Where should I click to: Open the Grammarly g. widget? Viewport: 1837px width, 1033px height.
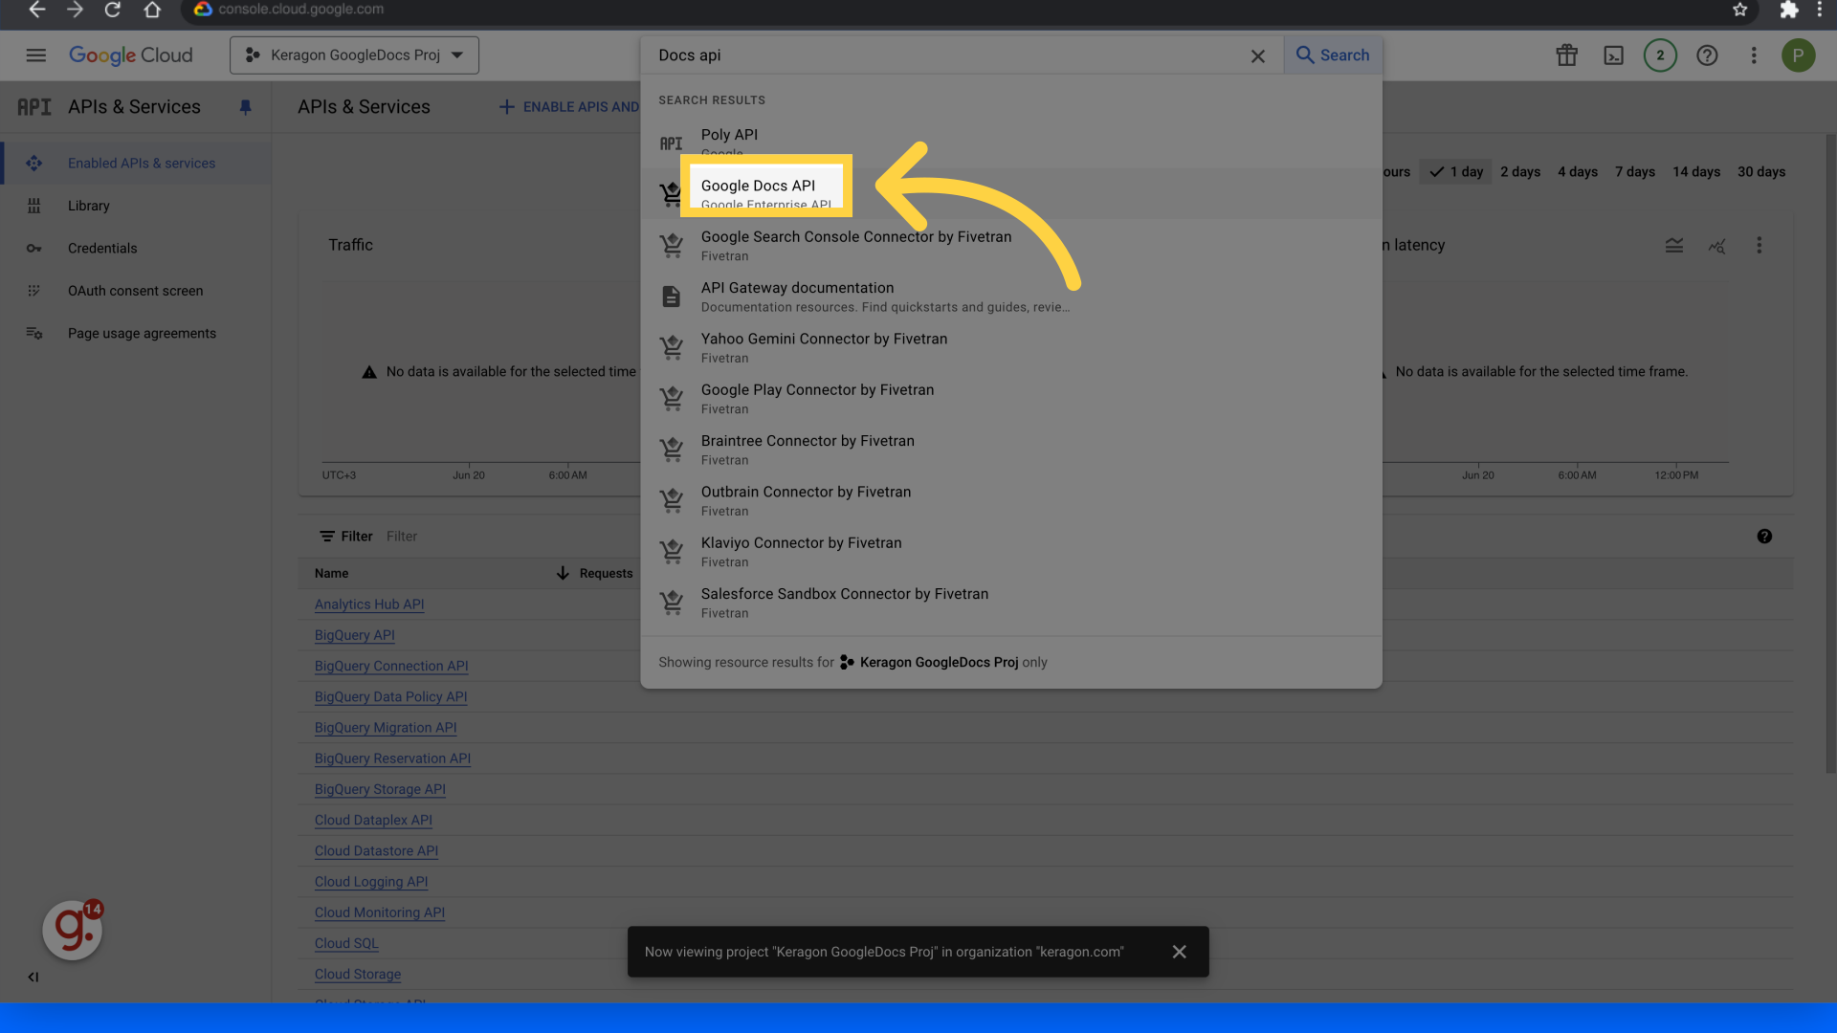(73, 930)
